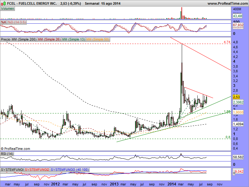Click the MM (Simple 26) moving average label
This screenshot has width=249, height=187.
click(49, 39)
